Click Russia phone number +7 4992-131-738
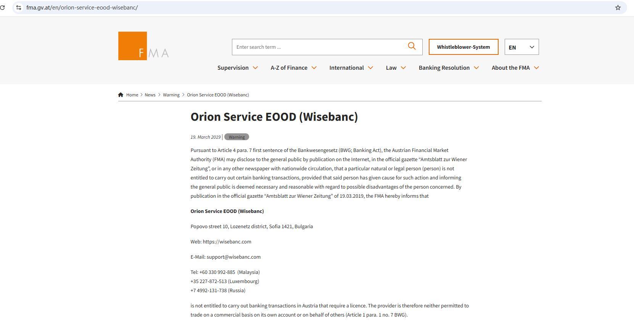 pyautogui.click(x=218, y=290)
